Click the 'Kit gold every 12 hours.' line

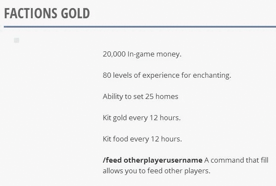point(142,118)
